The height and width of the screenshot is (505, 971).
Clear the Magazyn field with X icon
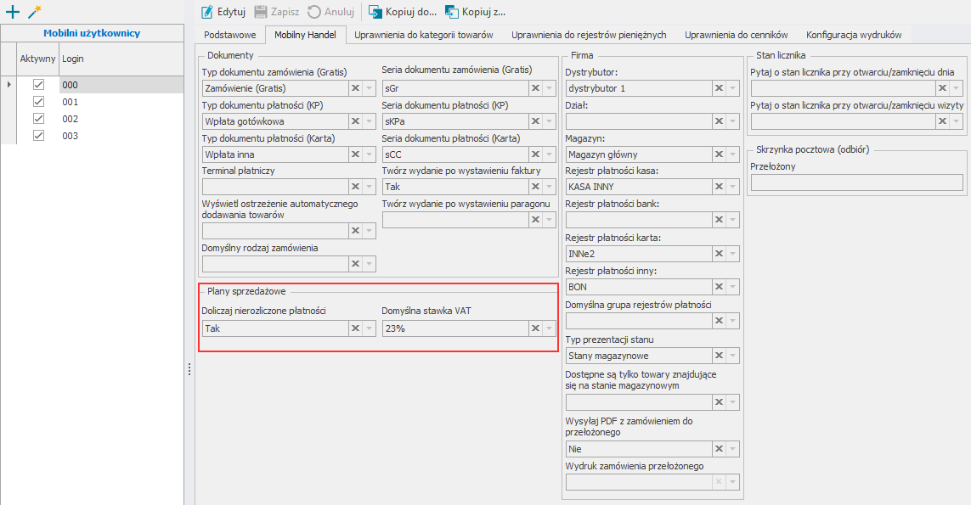[719, 154]
